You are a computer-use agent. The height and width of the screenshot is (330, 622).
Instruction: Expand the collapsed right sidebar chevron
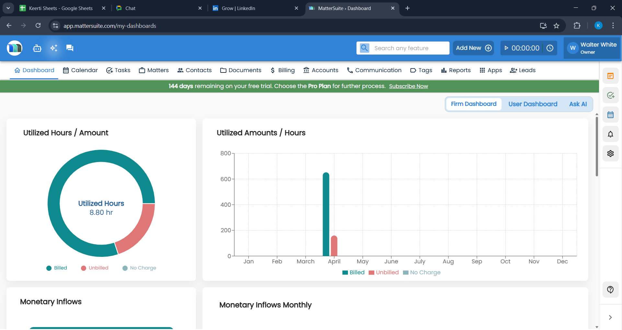611,317
